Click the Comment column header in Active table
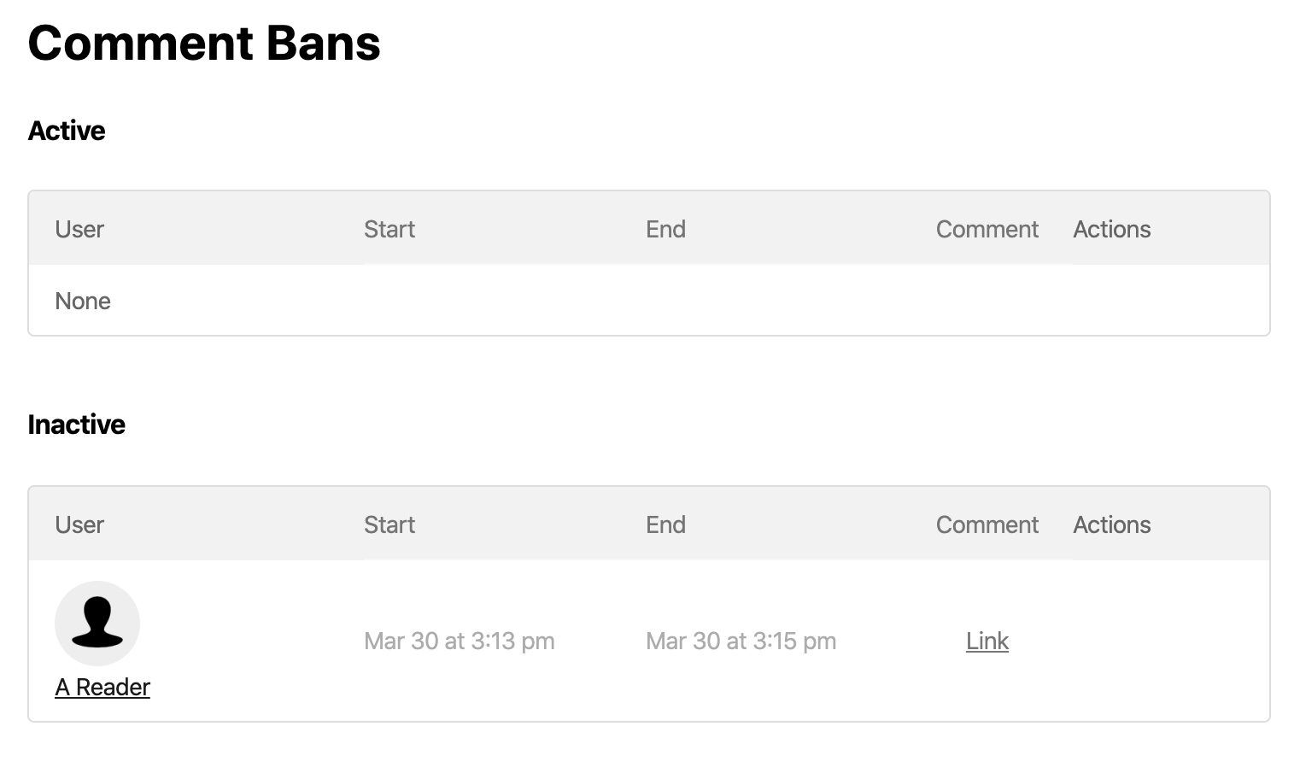The width and height of the screenshot is (1300, 779). pos(987,229)
